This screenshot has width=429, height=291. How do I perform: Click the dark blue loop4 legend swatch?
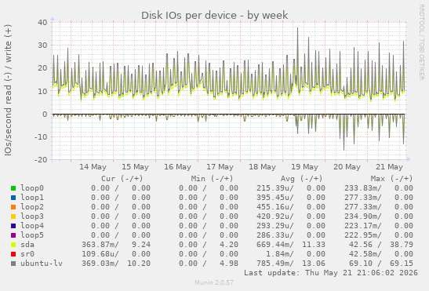click(13, 226)
